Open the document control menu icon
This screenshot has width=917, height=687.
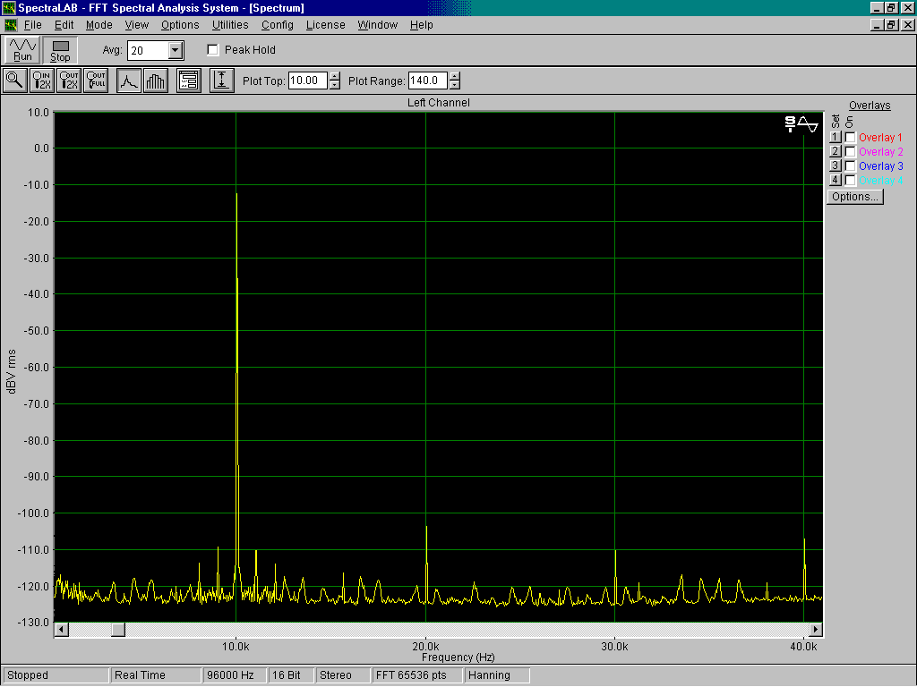pyautogui.click(x=11, y=25)
